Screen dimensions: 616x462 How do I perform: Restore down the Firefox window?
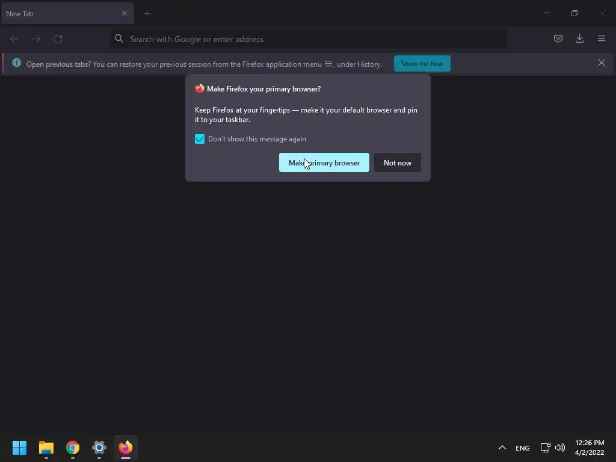click(x=574, y=13)
